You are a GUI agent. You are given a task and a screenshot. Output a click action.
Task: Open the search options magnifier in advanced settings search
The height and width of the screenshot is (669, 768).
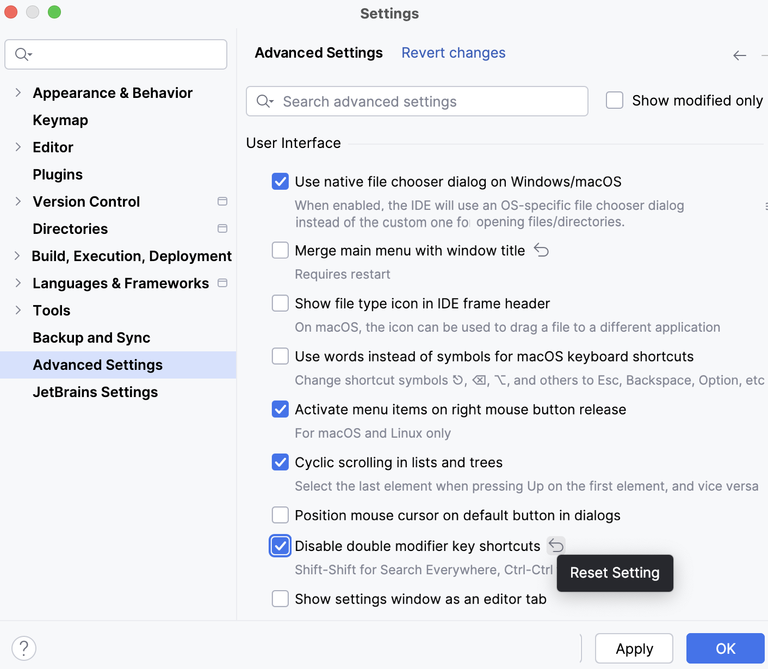(x=265, y=101)
